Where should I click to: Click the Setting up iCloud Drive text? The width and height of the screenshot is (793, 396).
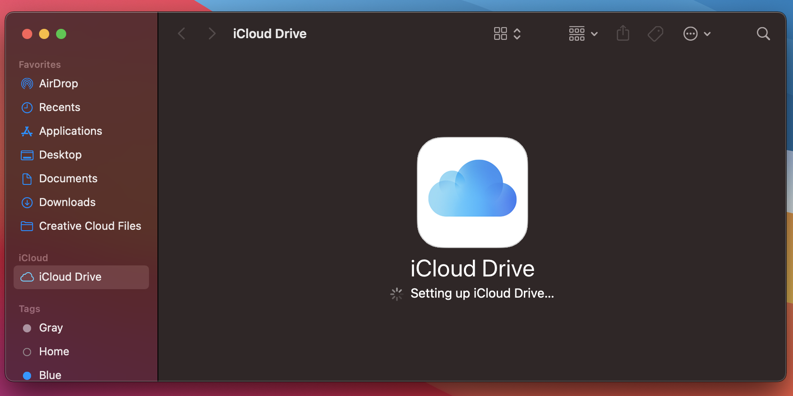482,293
